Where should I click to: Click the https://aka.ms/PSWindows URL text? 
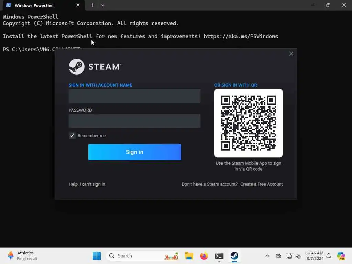[241, 36]
